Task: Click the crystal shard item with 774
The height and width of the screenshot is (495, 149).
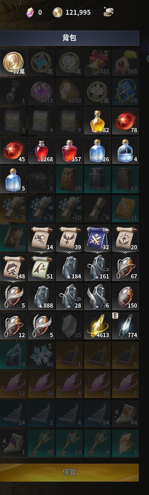Action: (126, 326)
